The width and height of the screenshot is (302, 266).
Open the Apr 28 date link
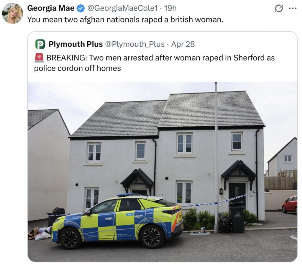[x=183, y=44]
